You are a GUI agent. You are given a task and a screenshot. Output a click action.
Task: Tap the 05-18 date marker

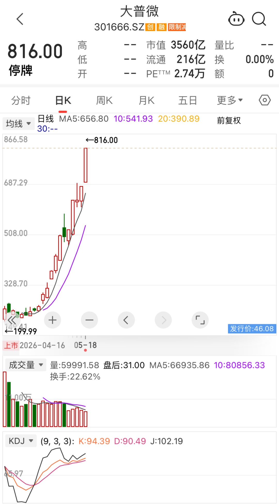pos(85,345)
